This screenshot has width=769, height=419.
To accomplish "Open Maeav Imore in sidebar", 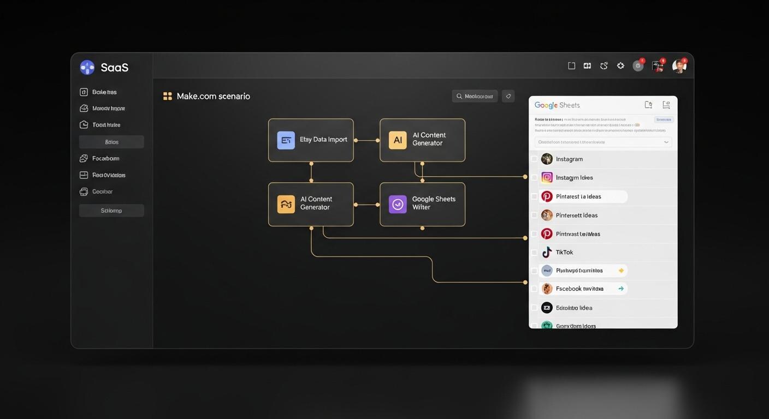I will pos(109,108).
